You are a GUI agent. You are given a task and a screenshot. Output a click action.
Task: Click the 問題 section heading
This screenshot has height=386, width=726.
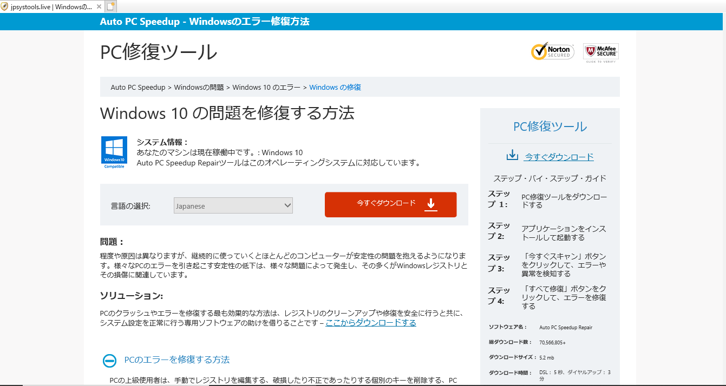click(112, 242)
